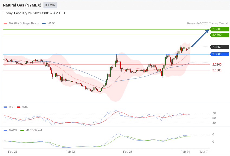Image resolution: width=230 pixels, height=156 pixels.
Task: Click the blue upward forecast arrow head
Action: click(207, 31)
